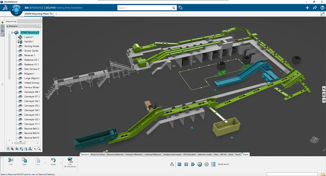This screenshot has width=326, height=176.
Task: Pause the running simulation
Action: tap(186, 164)
